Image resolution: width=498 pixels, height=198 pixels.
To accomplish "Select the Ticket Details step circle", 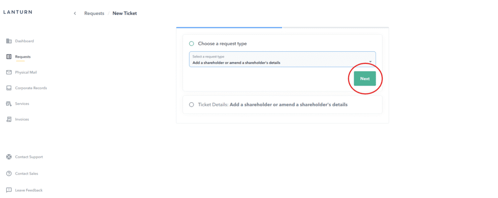I will click(192, 105).
